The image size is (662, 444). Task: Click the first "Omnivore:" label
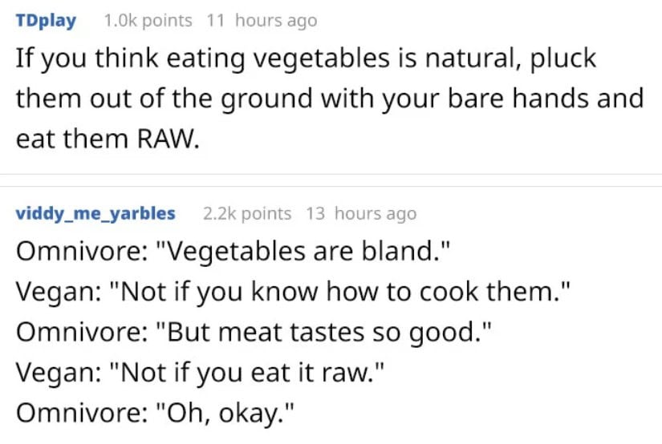click(x=82, y=252)
